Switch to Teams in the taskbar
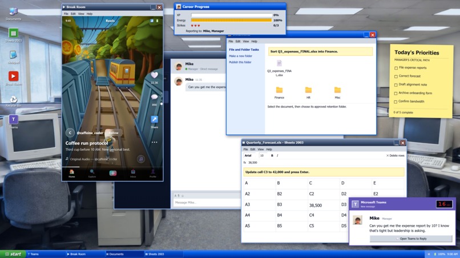460x258 pixels. pos(46,254)
